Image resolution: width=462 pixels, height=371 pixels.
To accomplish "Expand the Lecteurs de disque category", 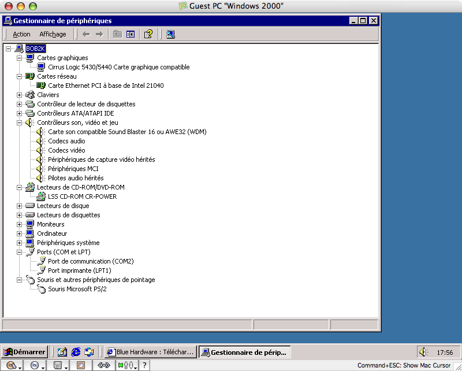I will click(20, 206).
